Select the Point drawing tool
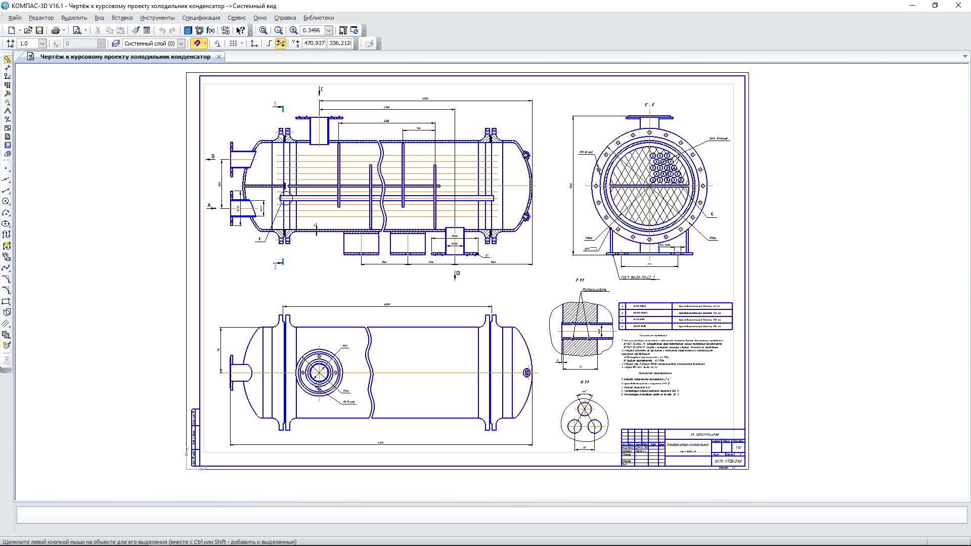 6,168
